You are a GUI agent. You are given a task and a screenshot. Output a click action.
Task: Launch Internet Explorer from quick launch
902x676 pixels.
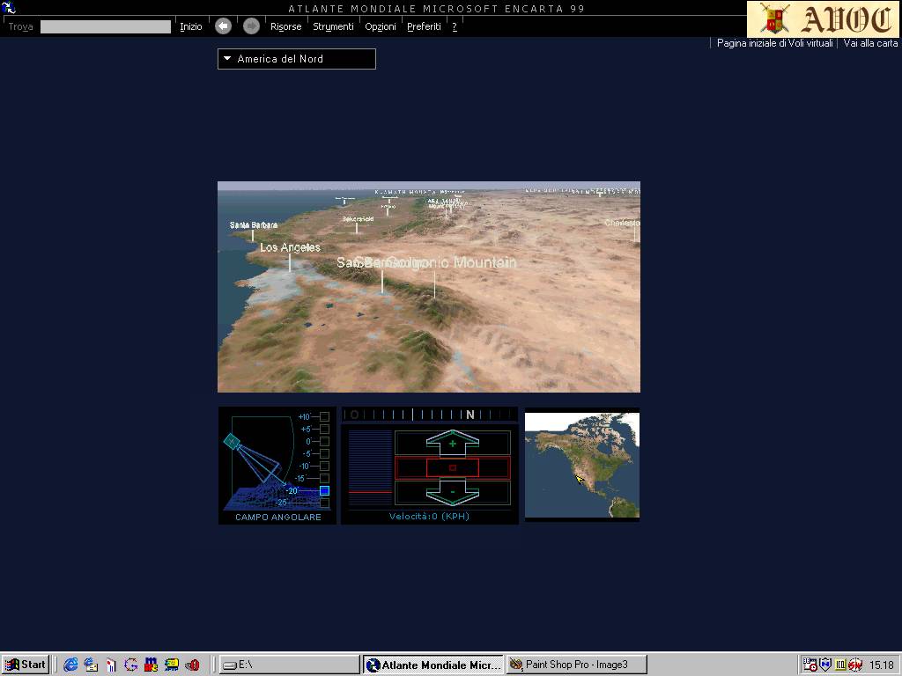[70, 665]
